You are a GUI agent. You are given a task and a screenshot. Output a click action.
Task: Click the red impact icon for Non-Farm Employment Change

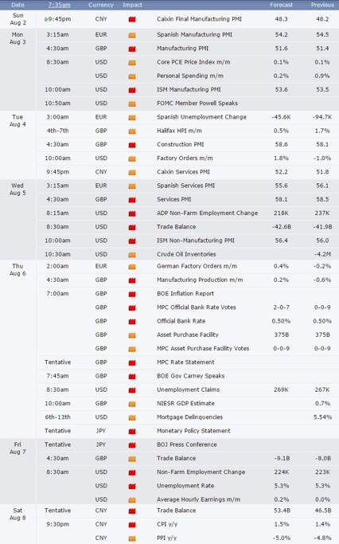pyautogui.click(x=132, y=472)
